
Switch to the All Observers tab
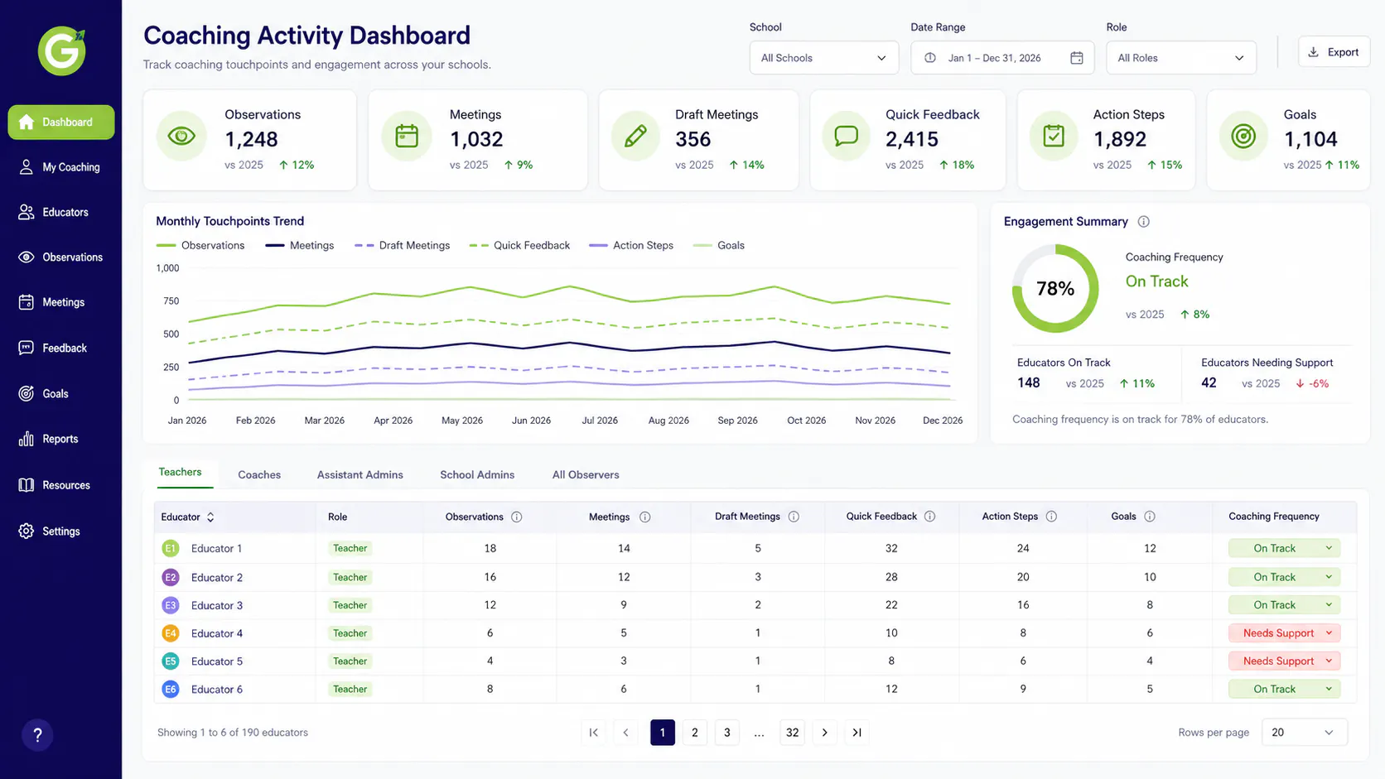586,475
